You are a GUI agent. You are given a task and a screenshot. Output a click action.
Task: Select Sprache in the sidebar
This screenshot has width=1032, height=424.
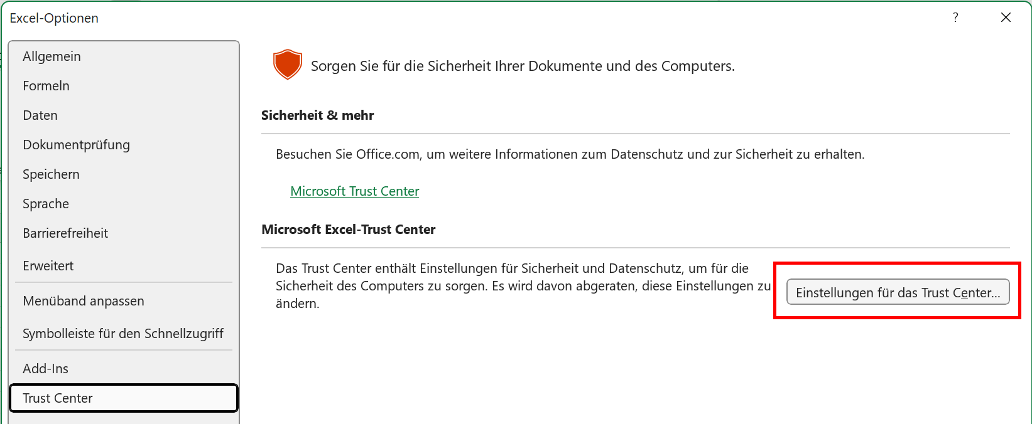point(46,204)
